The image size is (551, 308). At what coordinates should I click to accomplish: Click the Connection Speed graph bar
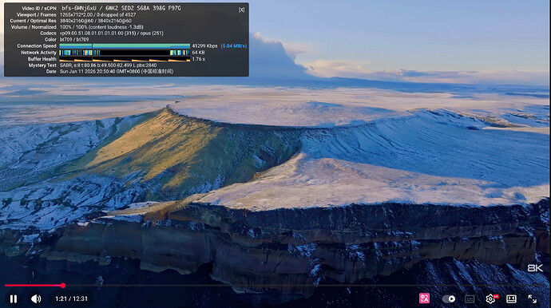[125, 46]
